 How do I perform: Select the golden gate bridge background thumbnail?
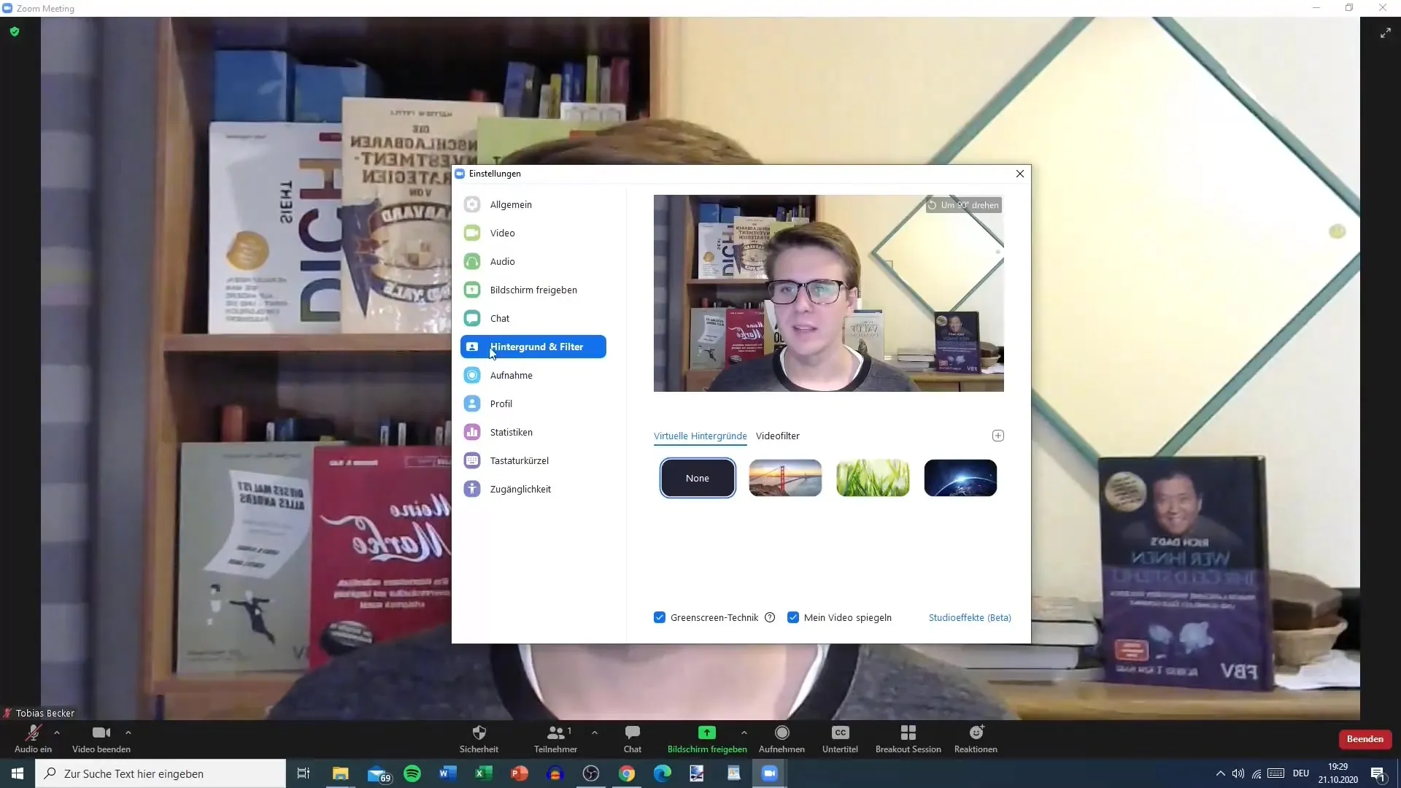785,478
